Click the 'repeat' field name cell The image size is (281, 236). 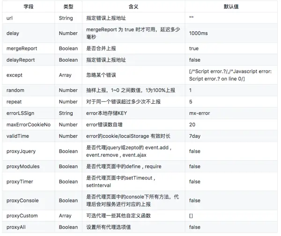(14, 102)
